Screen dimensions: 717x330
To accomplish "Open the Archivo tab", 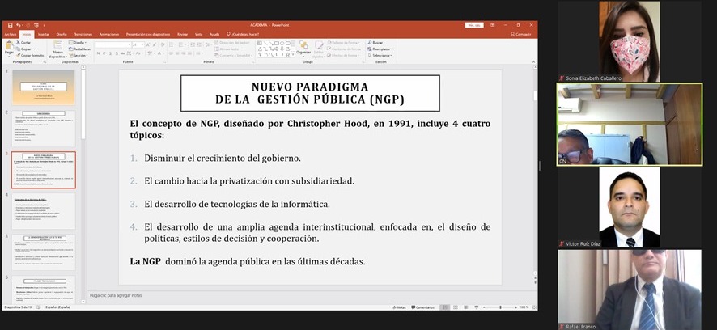I will point(10,34).
